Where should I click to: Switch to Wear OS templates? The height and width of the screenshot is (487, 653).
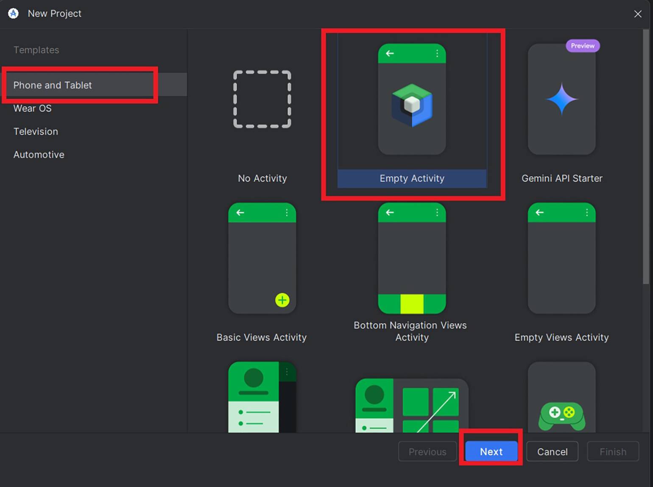32,108
